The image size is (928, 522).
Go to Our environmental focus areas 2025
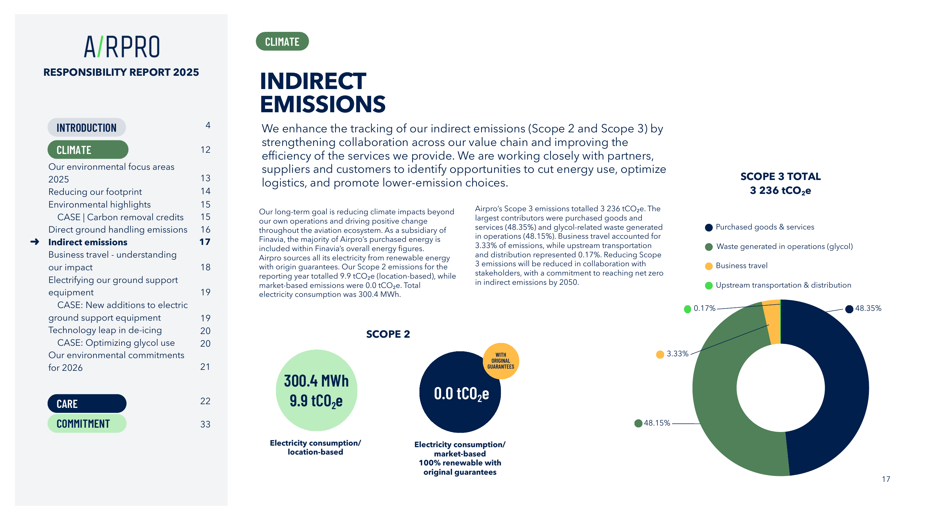click(x=111, y=173)
